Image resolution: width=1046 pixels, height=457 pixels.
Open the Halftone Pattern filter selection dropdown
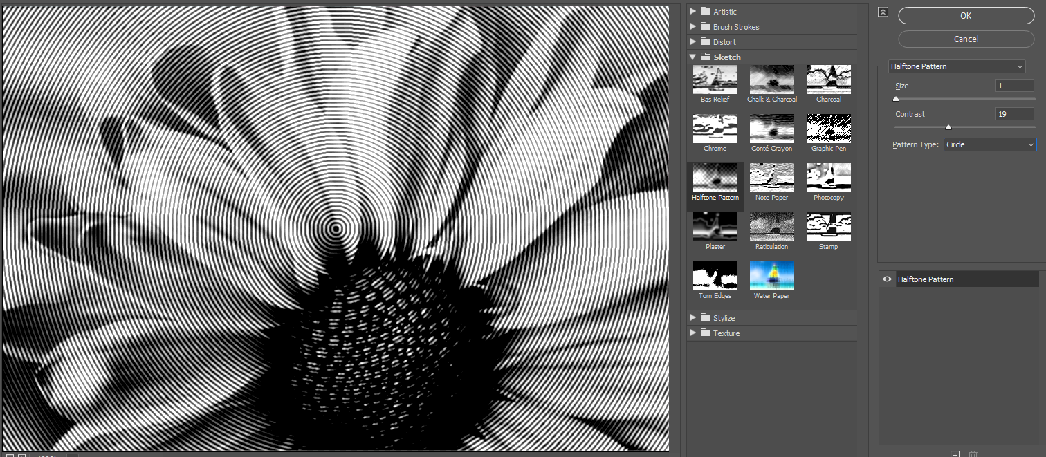coord(957,66)
